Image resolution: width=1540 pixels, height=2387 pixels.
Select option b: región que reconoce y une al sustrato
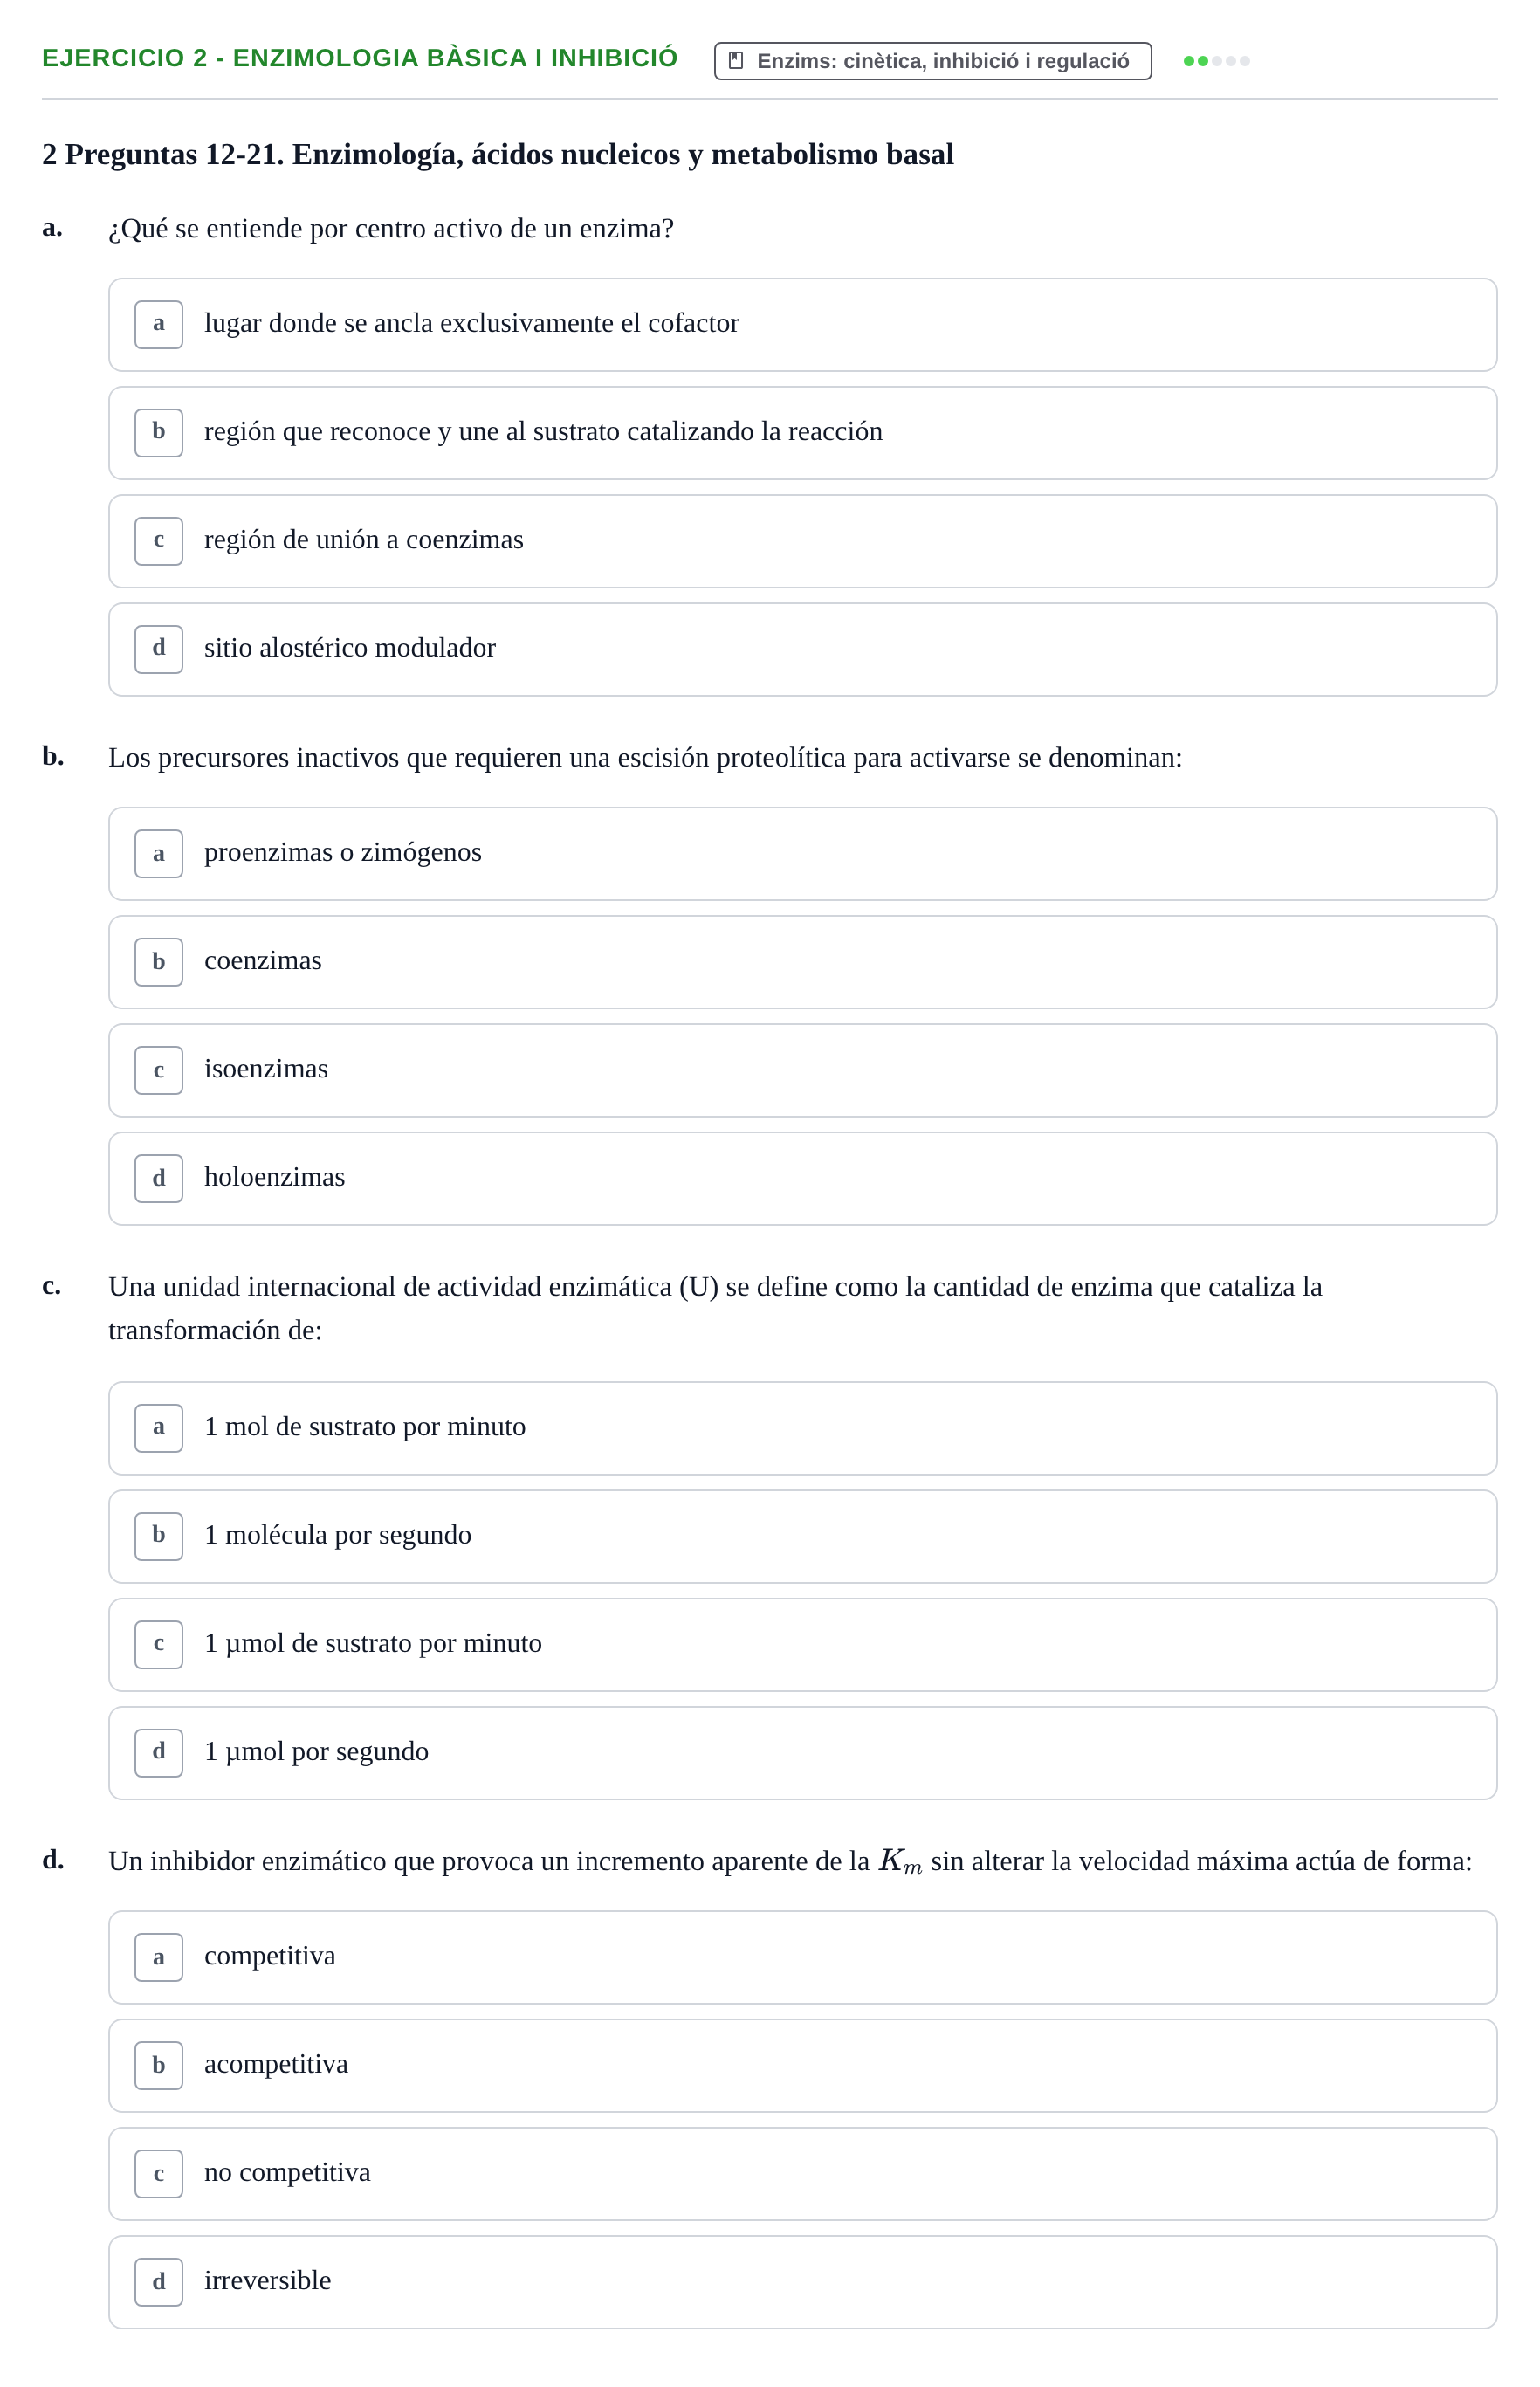coord(802,433)
